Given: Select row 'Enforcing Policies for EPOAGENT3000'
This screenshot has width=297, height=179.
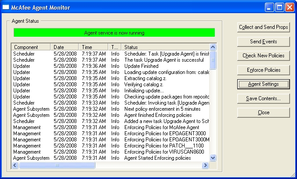Looking at the screenshot, I should pyautogui.click(x=110, y=133).
